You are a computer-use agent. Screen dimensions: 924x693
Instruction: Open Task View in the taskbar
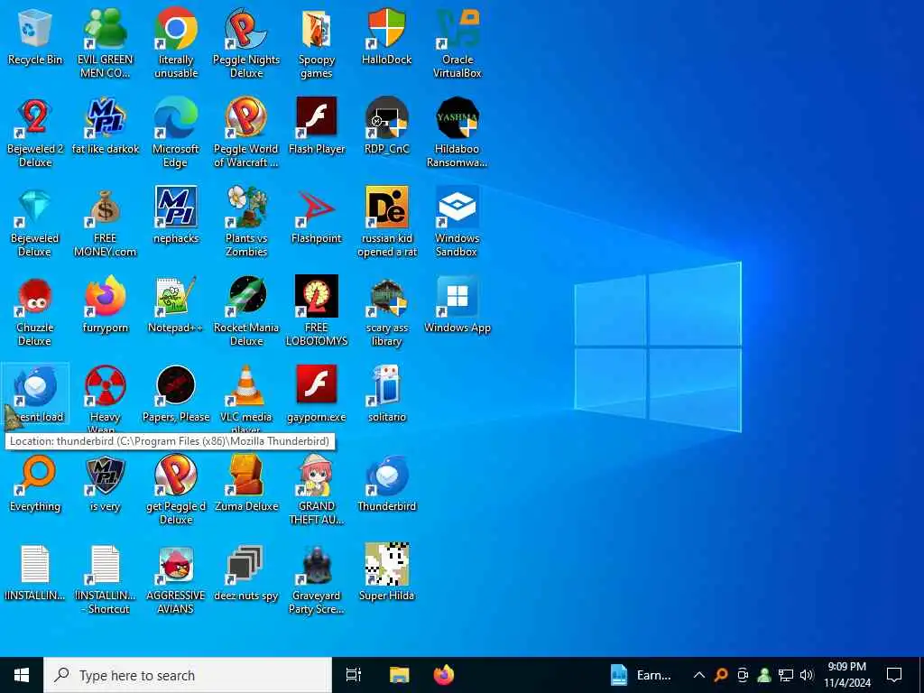353,675
